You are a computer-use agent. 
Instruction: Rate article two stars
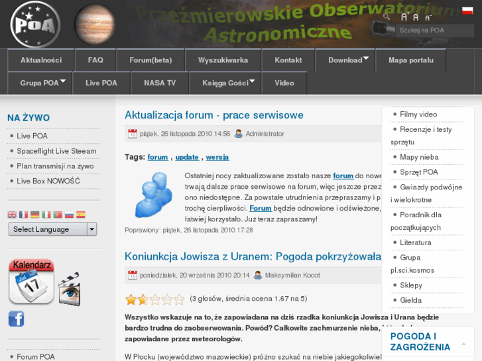tap(143, 299)
